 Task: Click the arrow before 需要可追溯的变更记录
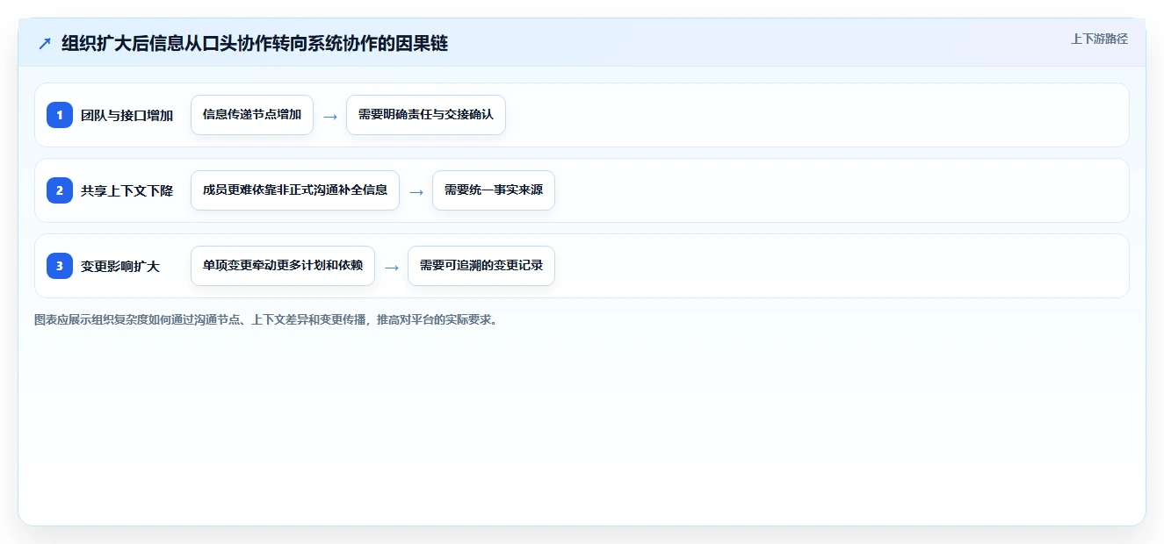pos(392,267)
